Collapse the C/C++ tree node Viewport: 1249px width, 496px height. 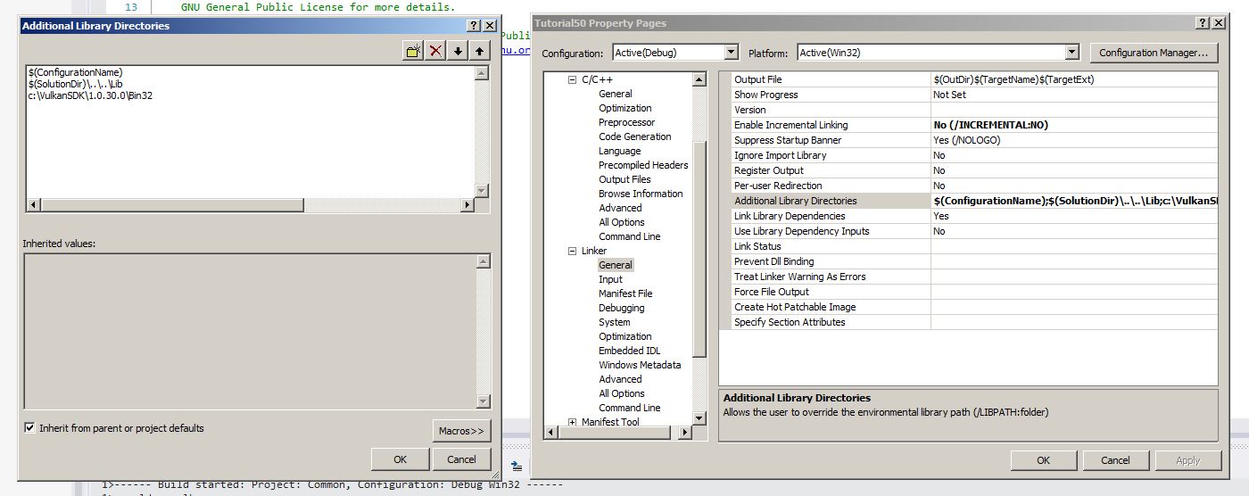pos(573,80)
